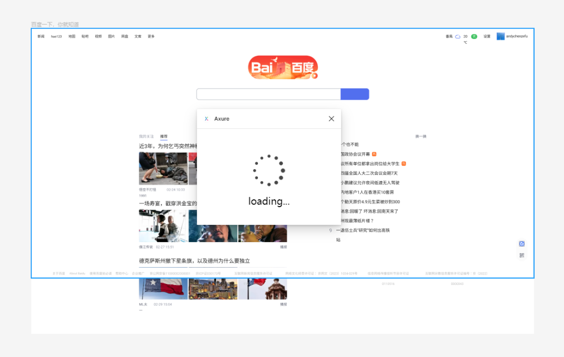
Task: Open the About Baidu footer link
Action: click(x=77, y=273)
